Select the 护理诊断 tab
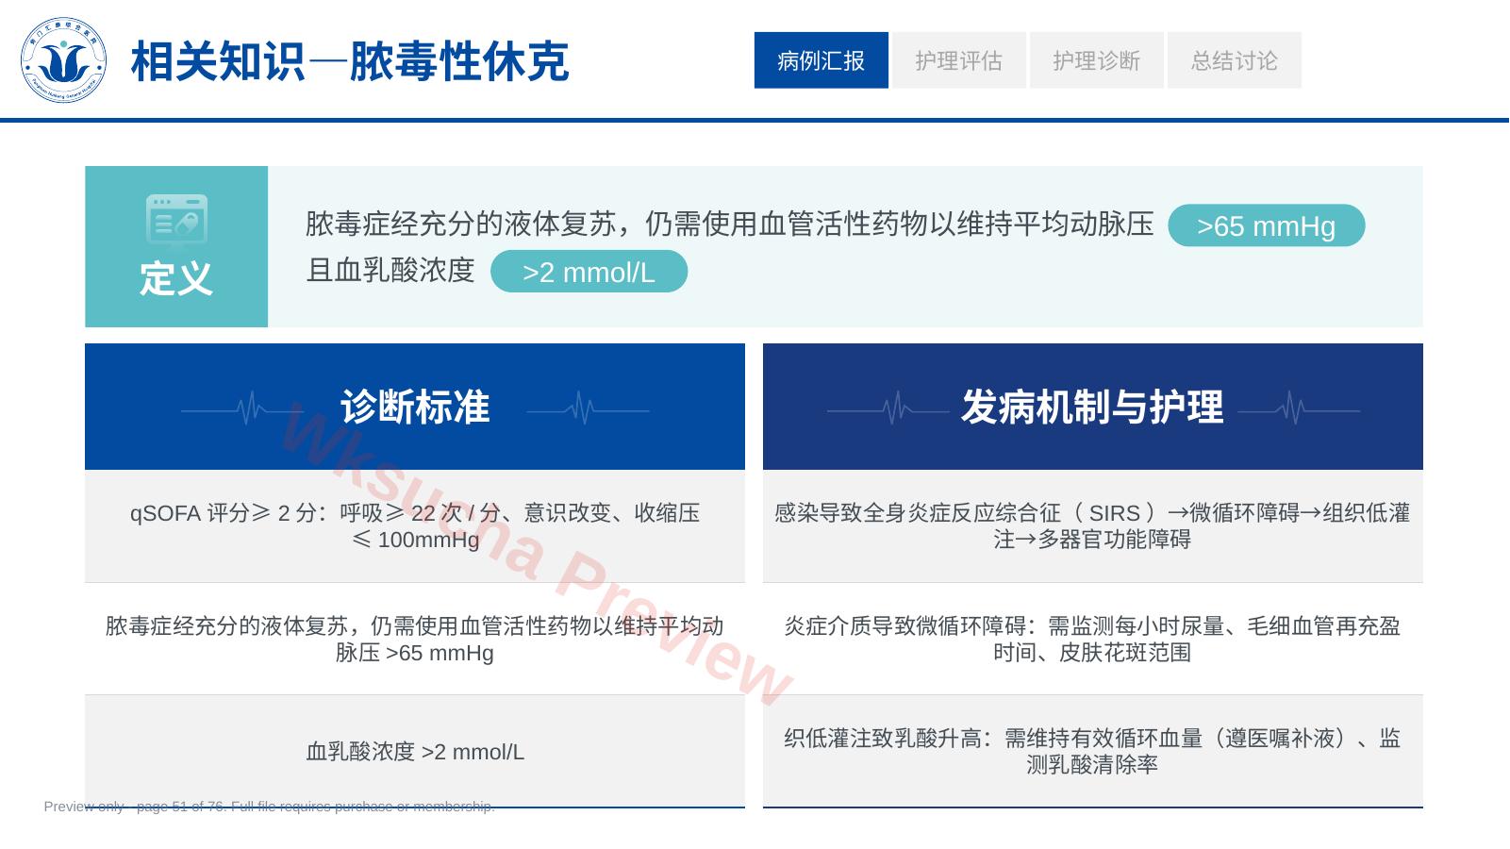The height and width of the screenshot is (849, 1510). point(1097,60)
